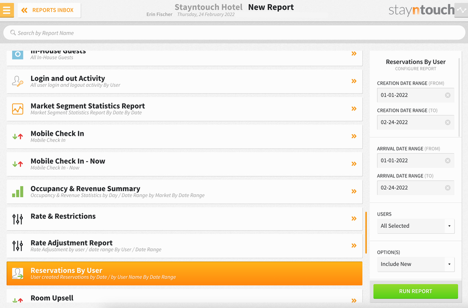
Task: Expand the Rate Adjustment Report chevron
Action: [x=354, y=245]
